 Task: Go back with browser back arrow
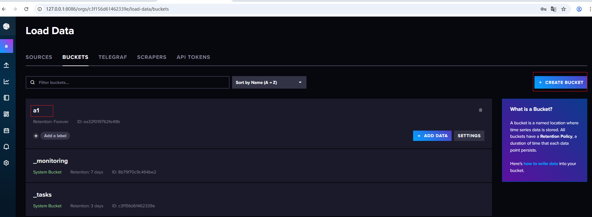4,9
